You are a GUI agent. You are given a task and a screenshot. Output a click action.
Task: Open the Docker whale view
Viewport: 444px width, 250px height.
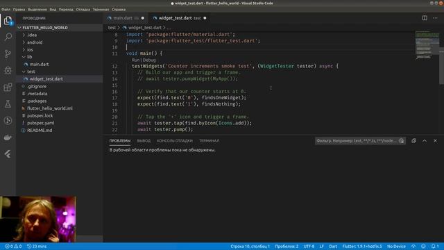click(x=8, y=137)
